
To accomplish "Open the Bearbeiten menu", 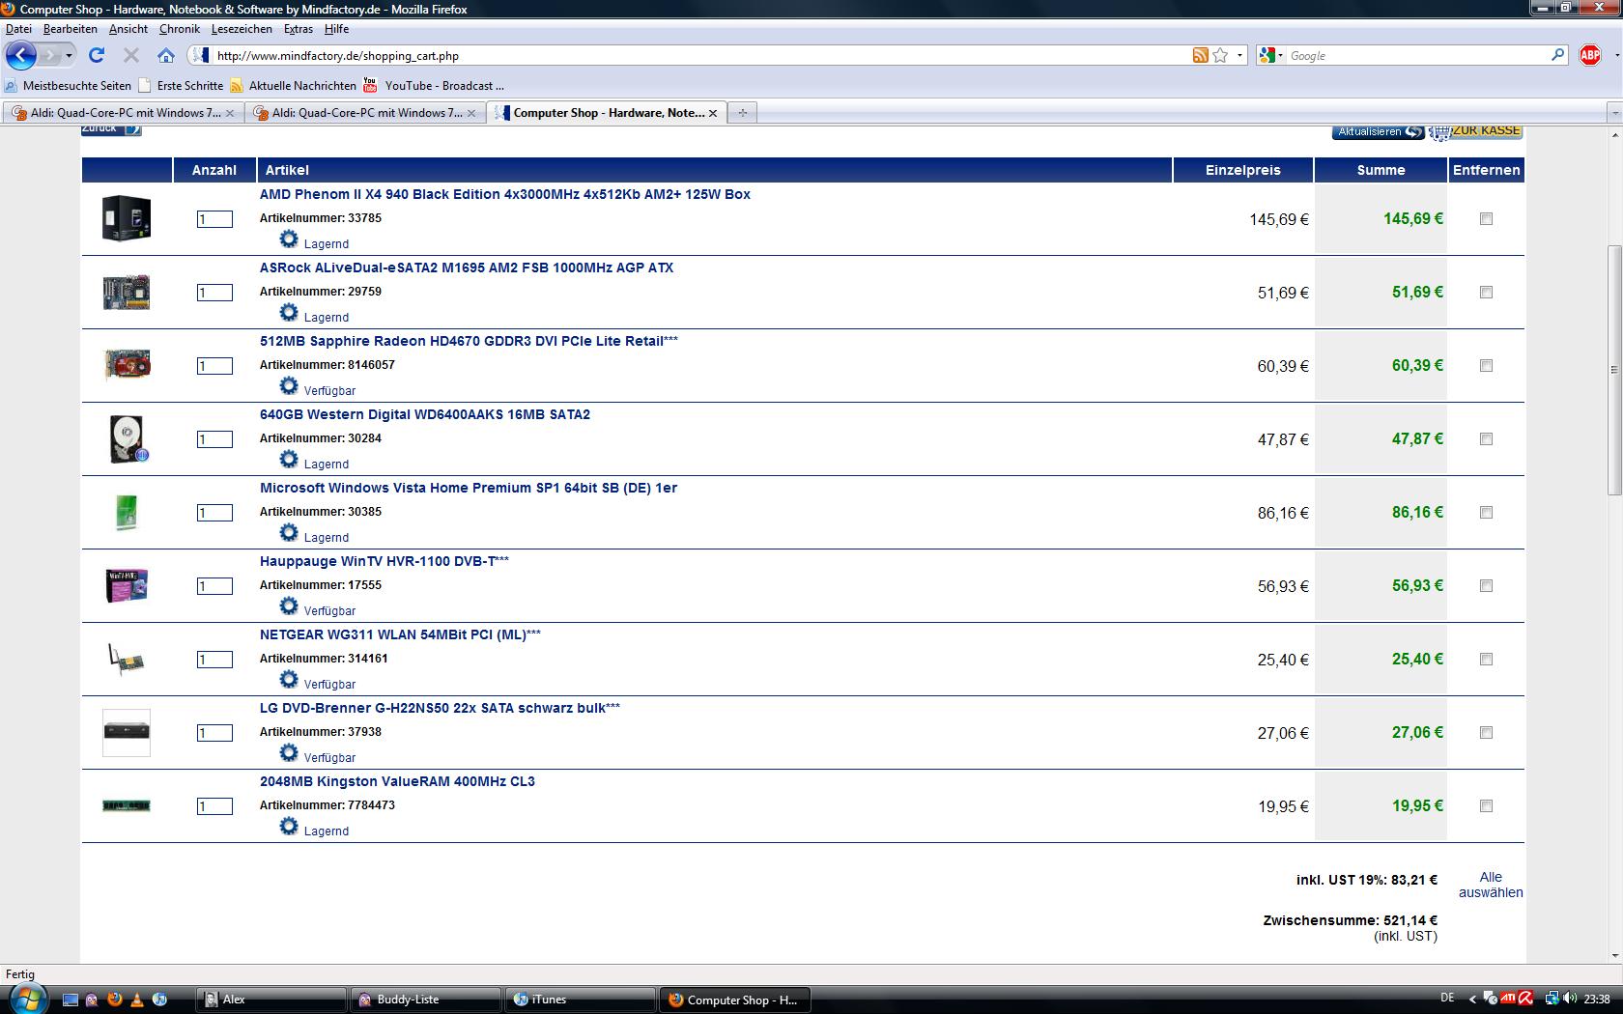I will coord(70,29).
